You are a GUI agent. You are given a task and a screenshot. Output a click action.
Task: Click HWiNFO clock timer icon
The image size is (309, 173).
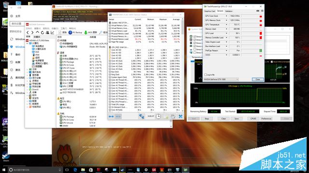[158, 116]
